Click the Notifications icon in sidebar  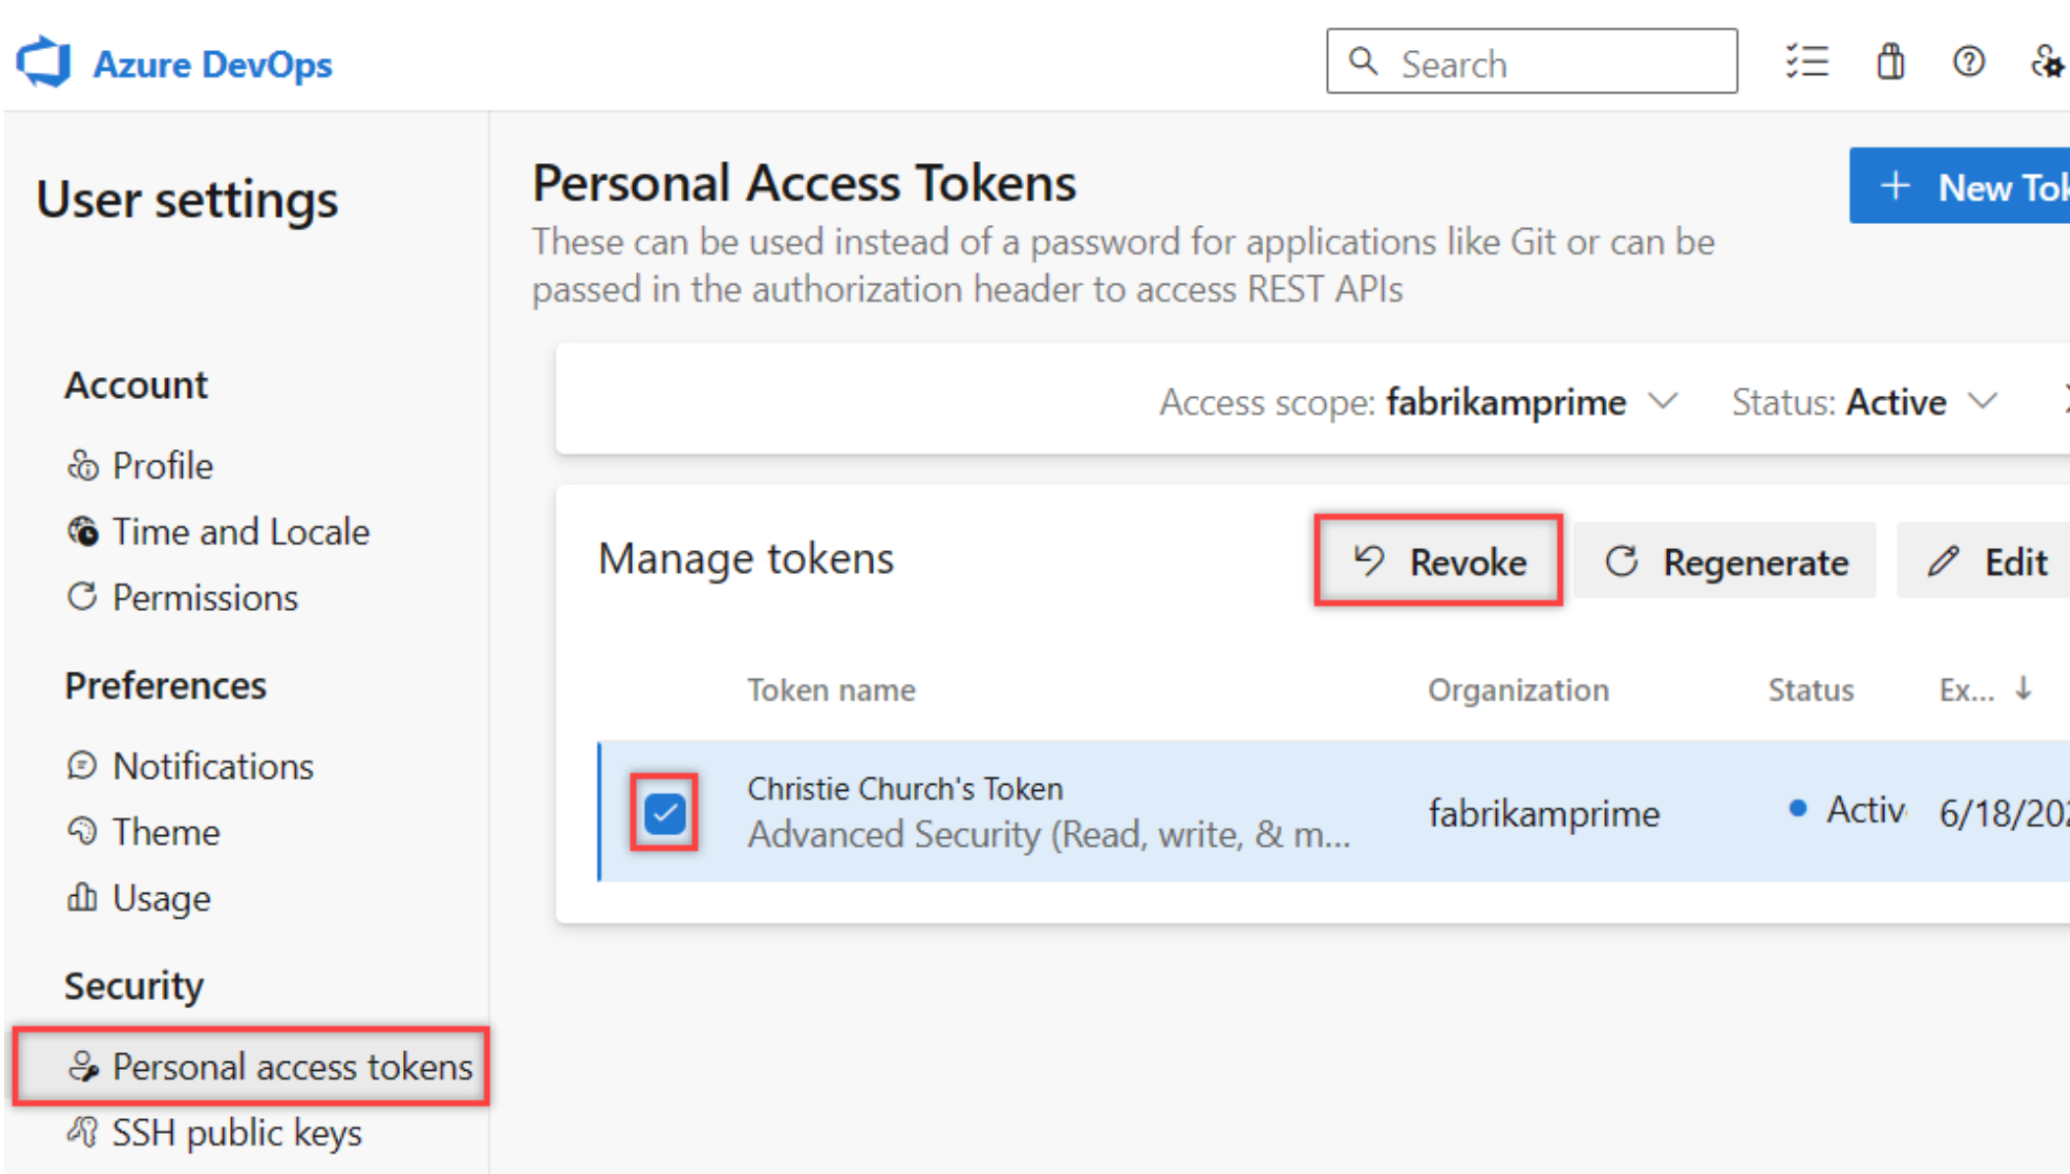coord(81,764)
